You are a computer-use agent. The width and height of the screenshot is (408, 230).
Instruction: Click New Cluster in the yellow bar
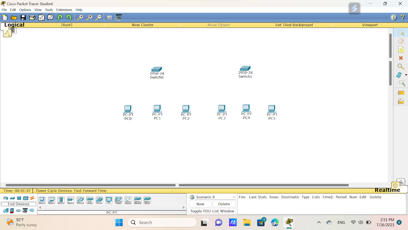pyautogui.click(x=143, y=25)
